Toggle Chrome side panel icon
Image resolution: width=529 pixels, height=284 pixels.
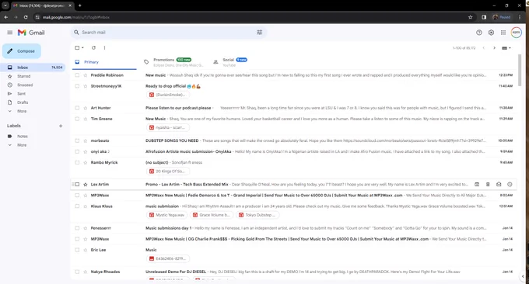click(484, 17)
